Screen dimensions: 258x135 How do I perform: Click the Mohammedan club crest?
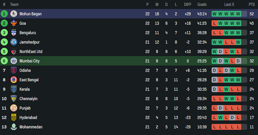(14, 127)
